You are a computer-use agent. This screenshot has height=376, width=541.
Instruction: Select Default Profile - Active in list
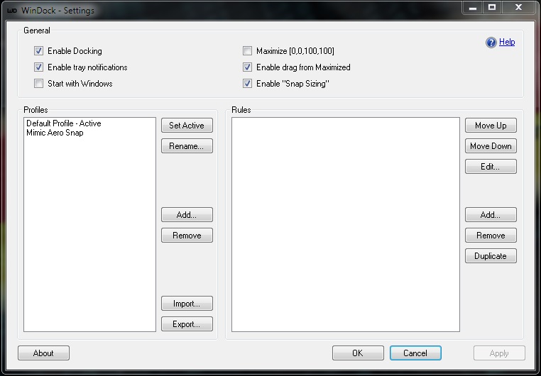click(x=64, y=123)
